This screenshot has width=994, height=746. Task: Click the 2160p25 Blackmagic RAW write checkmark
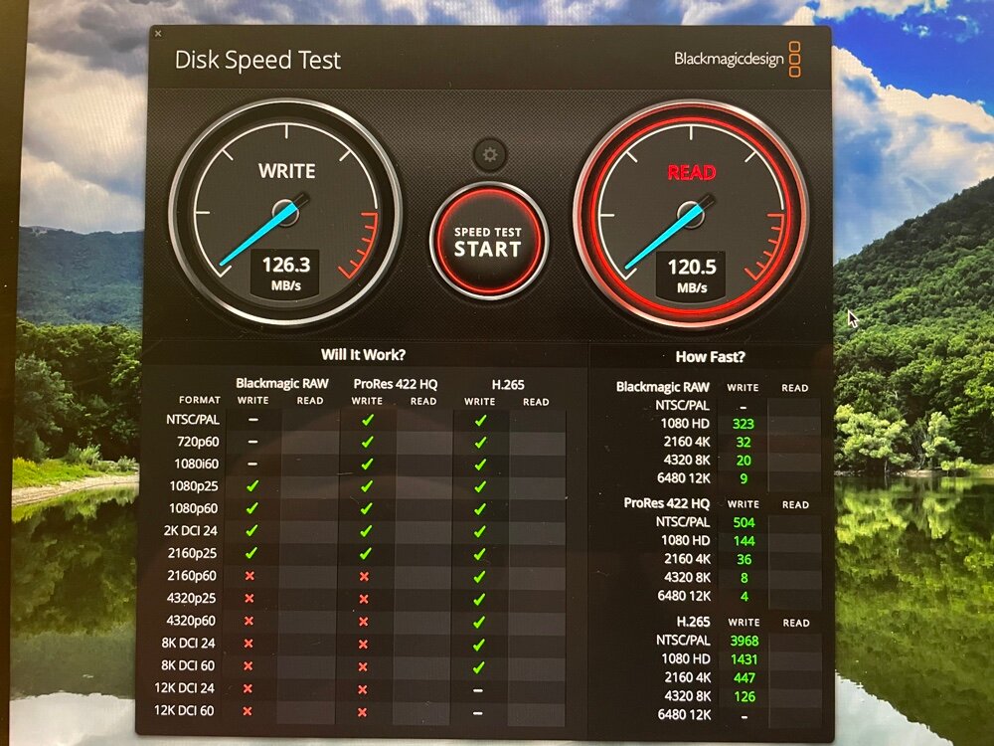click(251, 553)
